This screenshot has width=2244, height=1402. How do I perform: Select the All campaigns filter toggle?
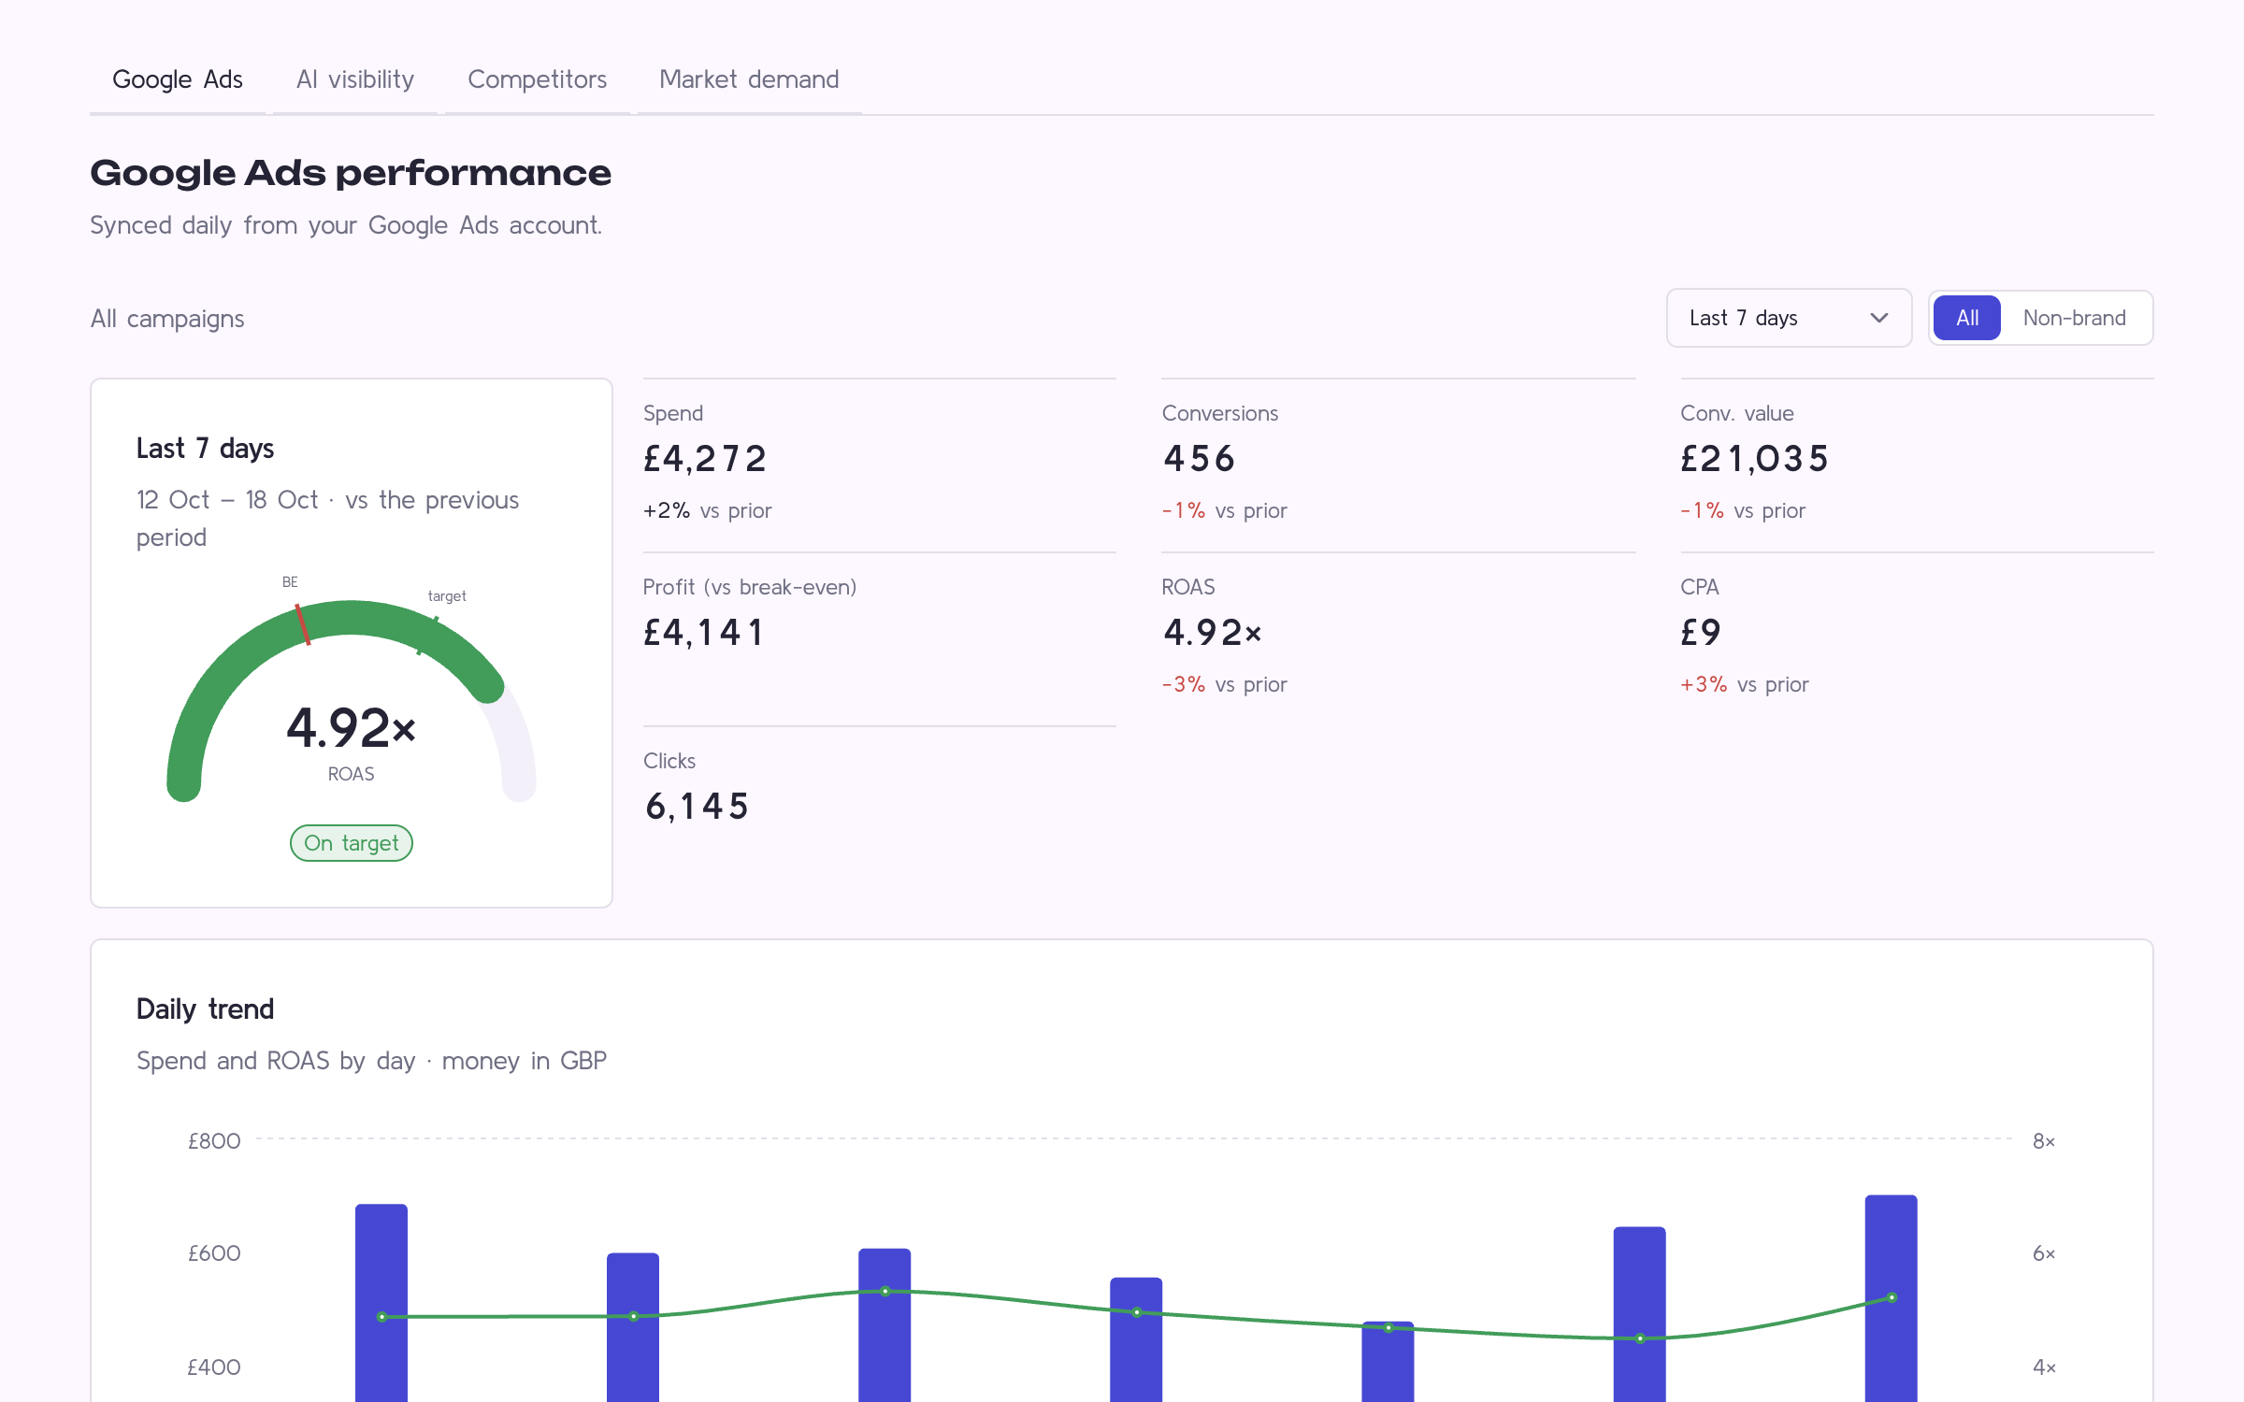(x=1967, y=318)
